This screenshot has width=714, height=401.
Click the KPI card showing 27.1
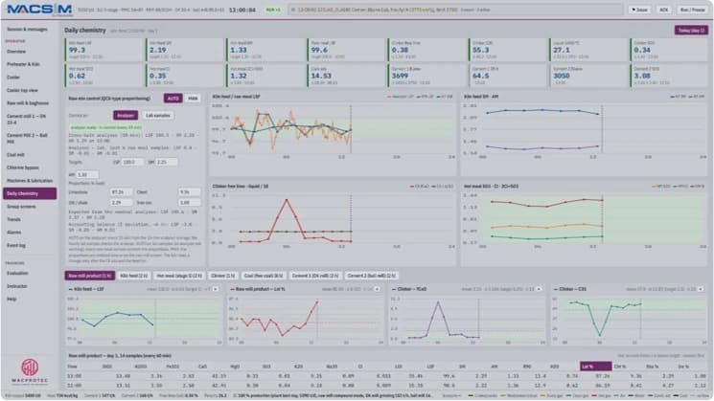click(588, 50)
